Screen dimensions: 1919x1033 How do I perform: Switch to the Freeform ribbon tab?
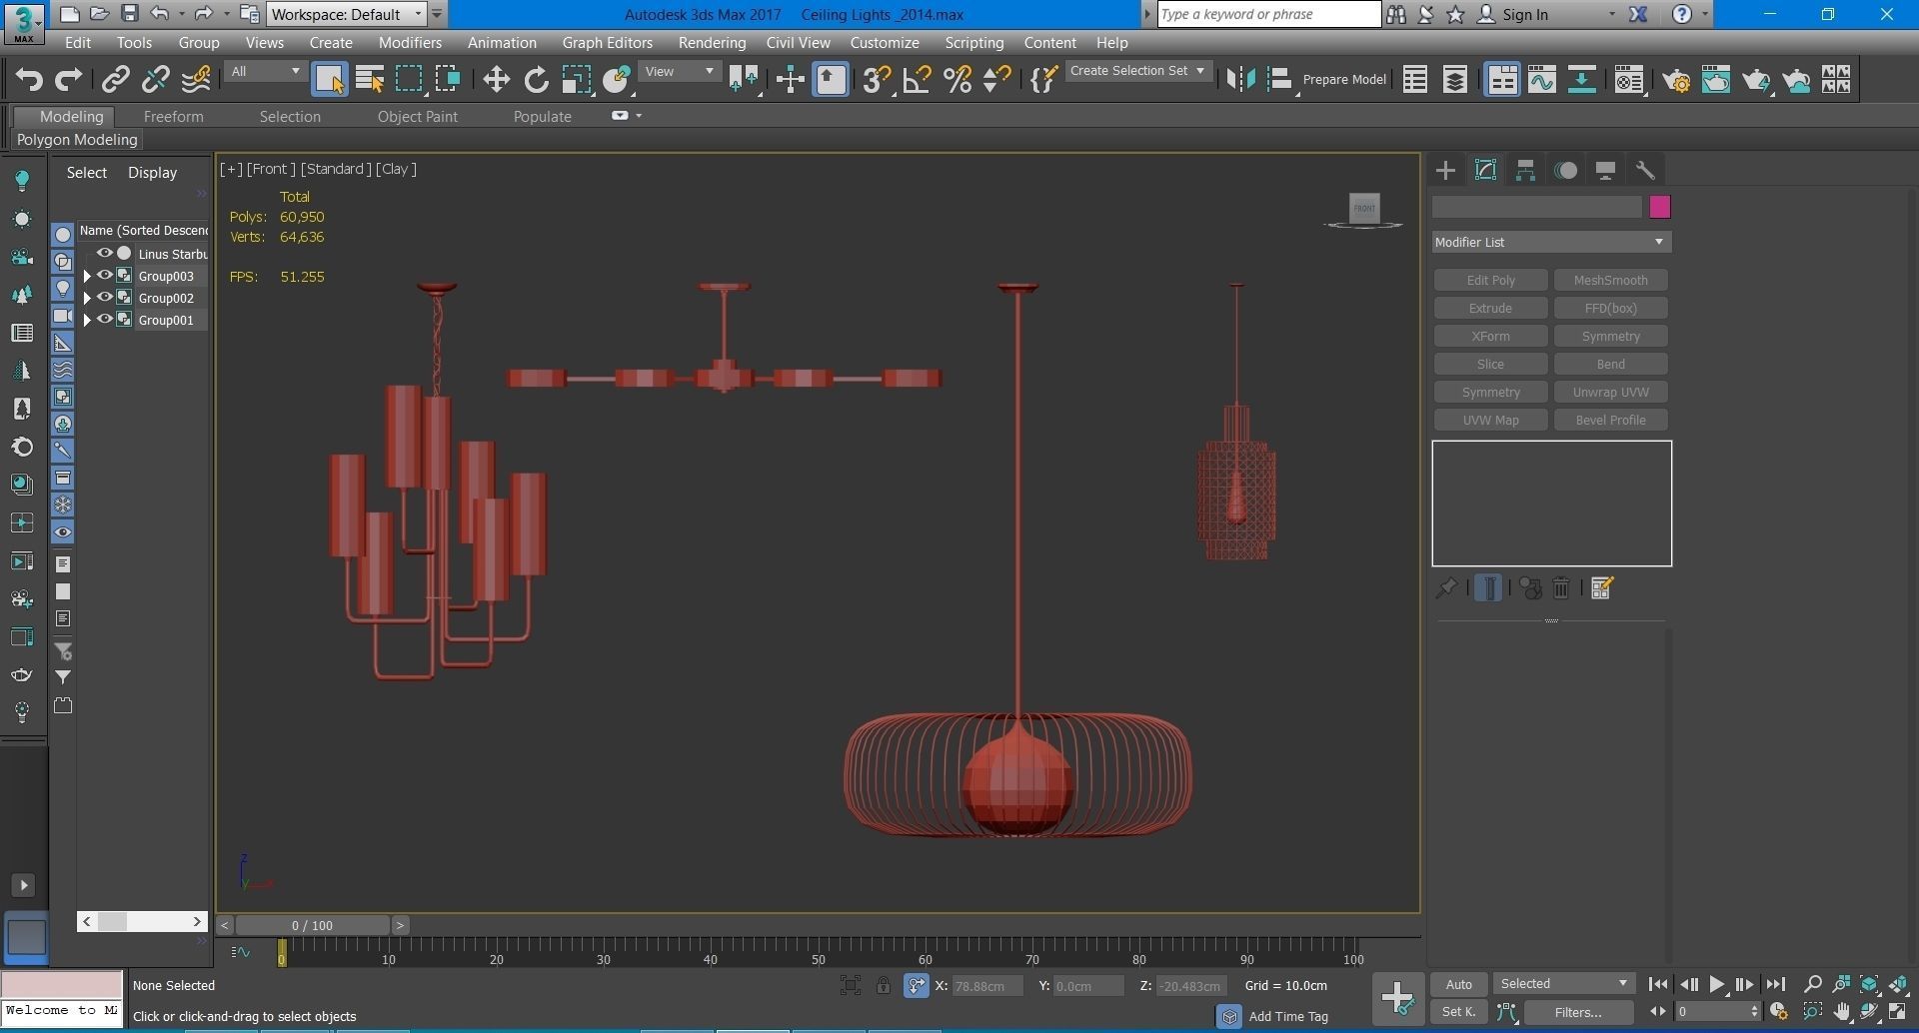click(173, 117)
